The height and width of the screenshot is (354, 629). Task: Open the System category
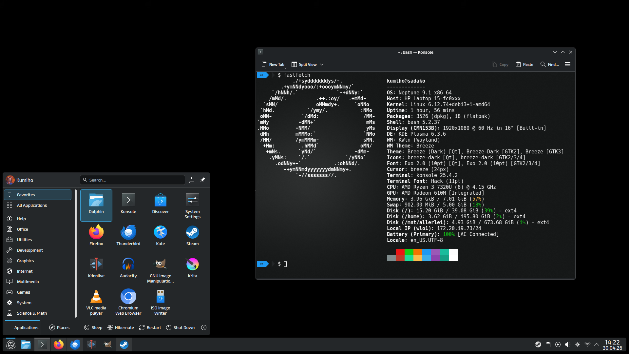tap(38, 303)
